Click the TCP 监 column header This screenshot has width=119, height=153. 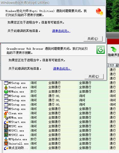click(114, 65)
